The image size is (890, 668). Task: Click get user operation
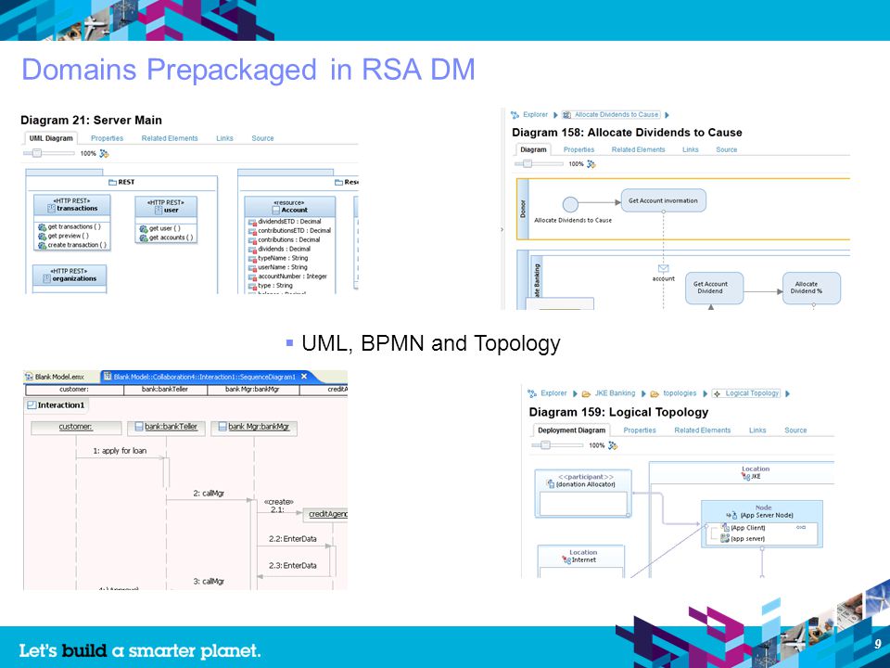[x=160, y=228]
